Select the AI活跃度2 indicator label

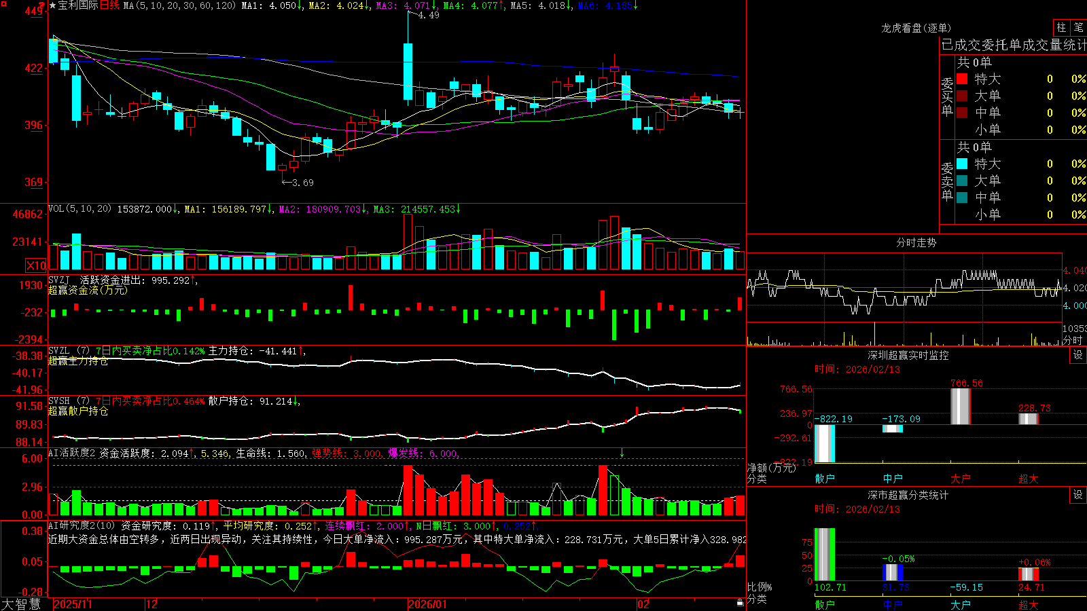pos(72,453)
